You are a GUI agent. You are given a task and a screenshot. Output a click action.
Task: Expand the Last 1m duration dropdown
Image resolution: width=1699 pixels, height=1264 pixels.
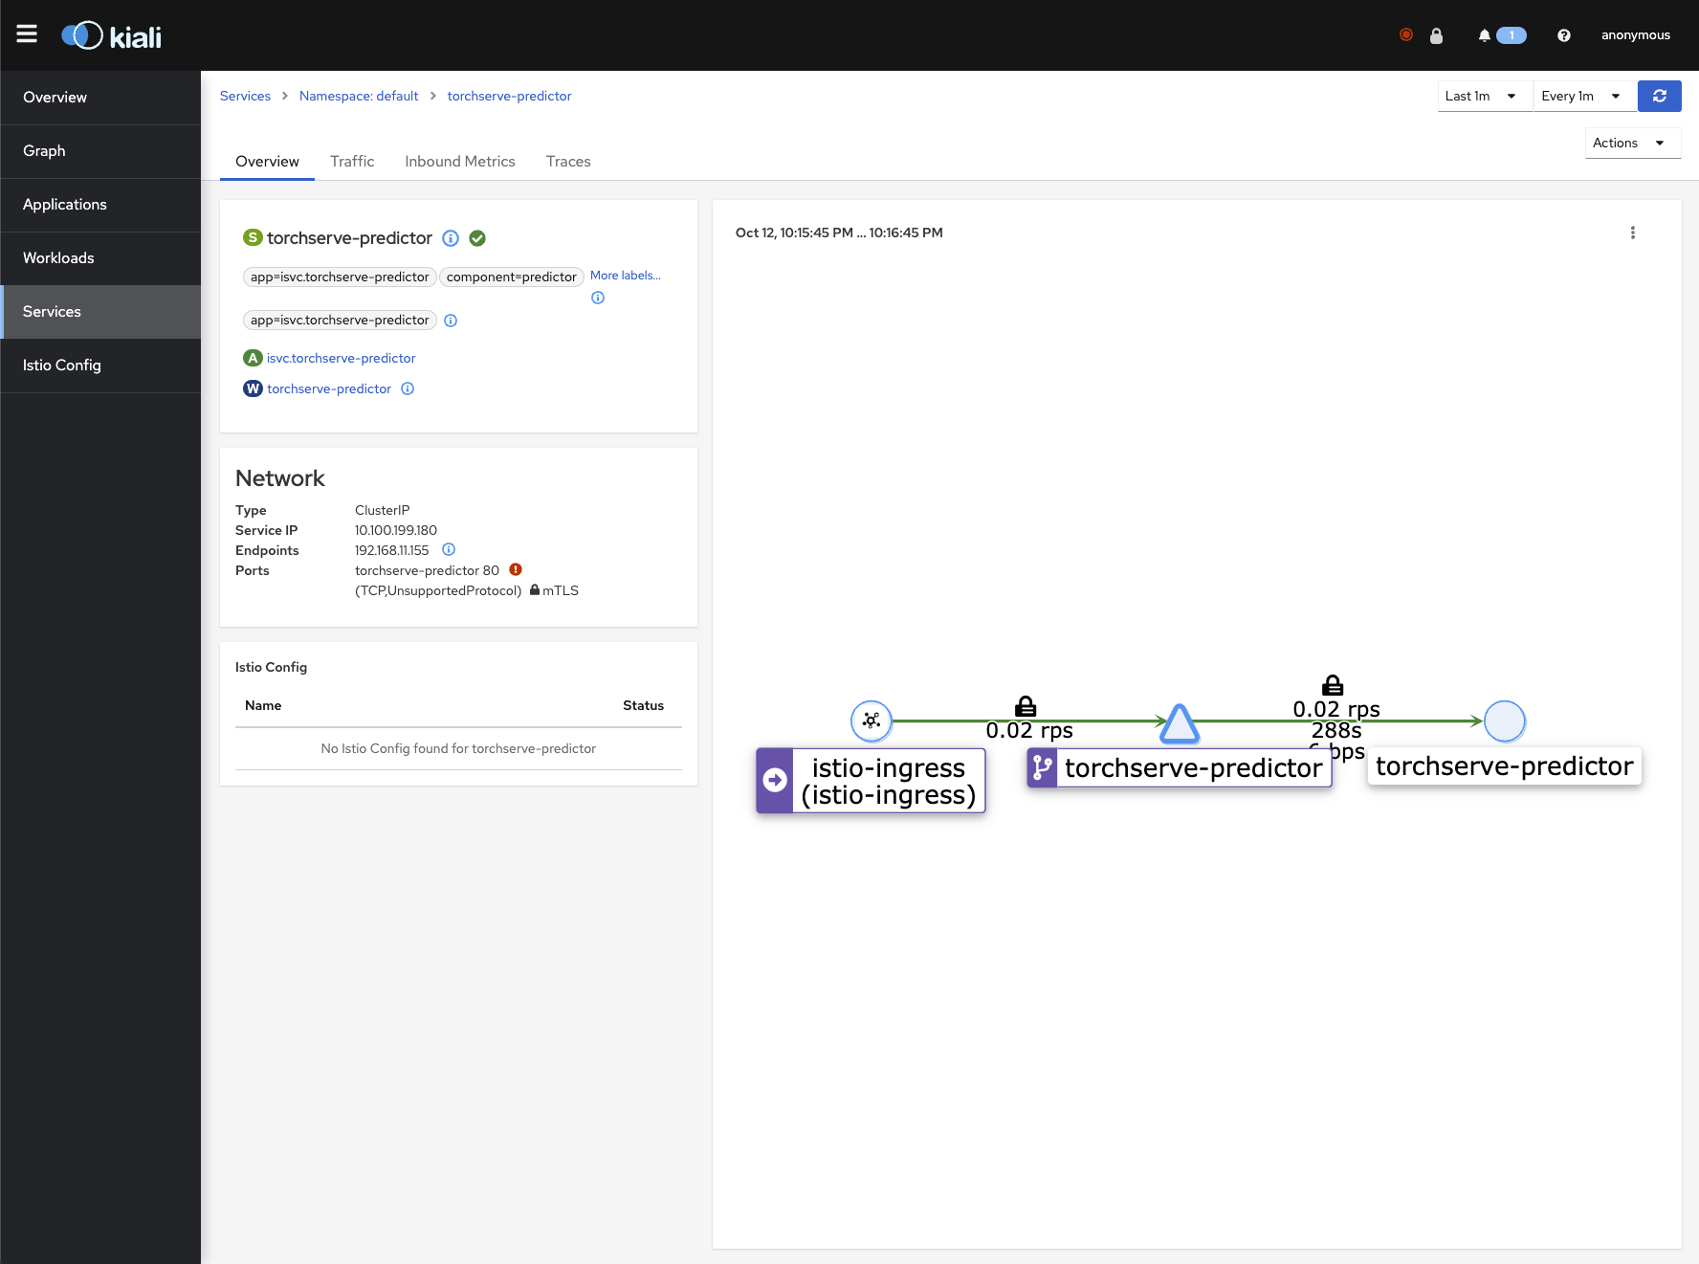click(1484, 96)
